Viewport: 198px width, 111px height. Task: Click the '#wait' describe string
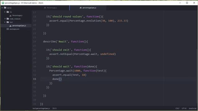click(62, 42)
